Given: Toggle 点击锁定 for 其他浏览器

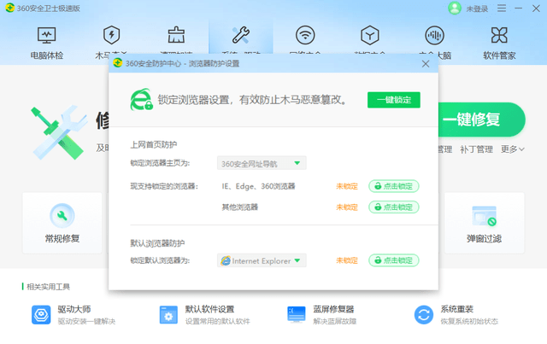Looking at the screenshot, I should pyautogui.click(x=393, y=207).
